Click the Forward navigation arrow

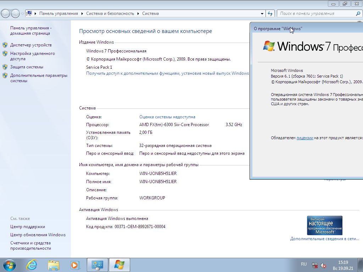click(15, 14)
